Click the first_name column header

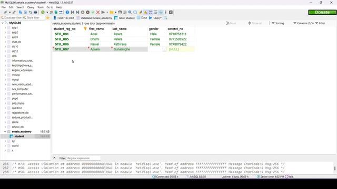tap(96, 29)
